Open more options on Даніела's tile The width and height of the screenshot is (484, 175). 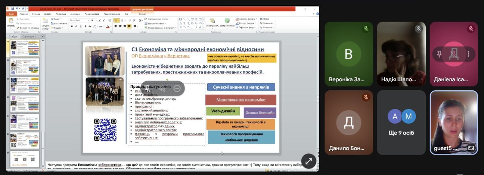(x=468, y=54)
